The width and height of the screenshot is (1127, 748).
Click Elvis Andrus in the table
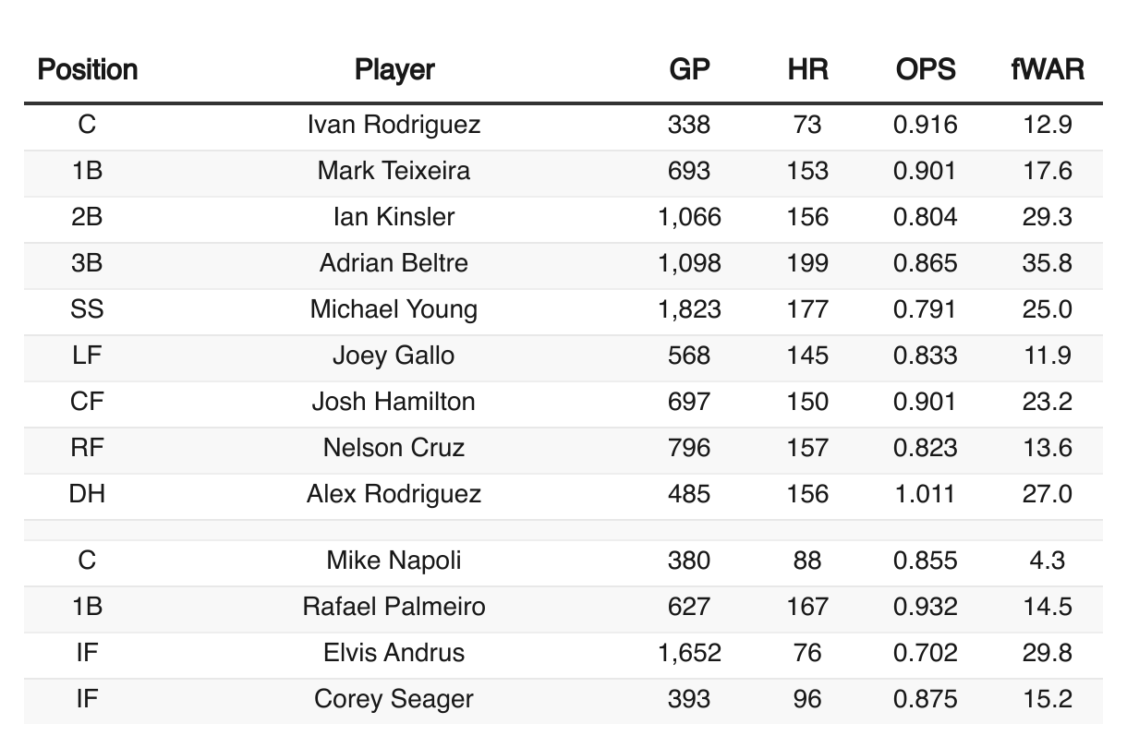pyautogui.click(x=394, y=653)
